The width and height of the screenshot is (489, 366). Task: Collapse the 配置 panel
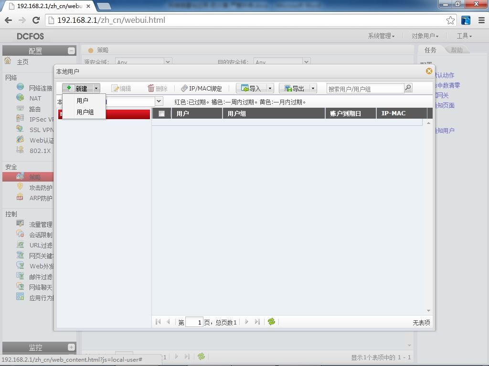tap(72, 51)
